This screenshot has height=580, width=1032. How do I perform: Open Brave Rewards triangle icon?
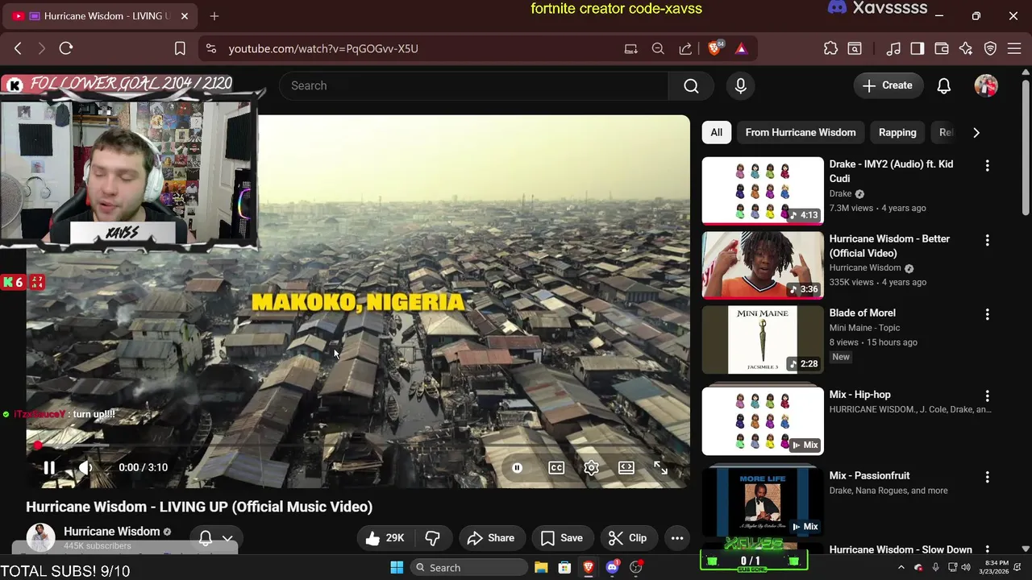tap(741, 48)
